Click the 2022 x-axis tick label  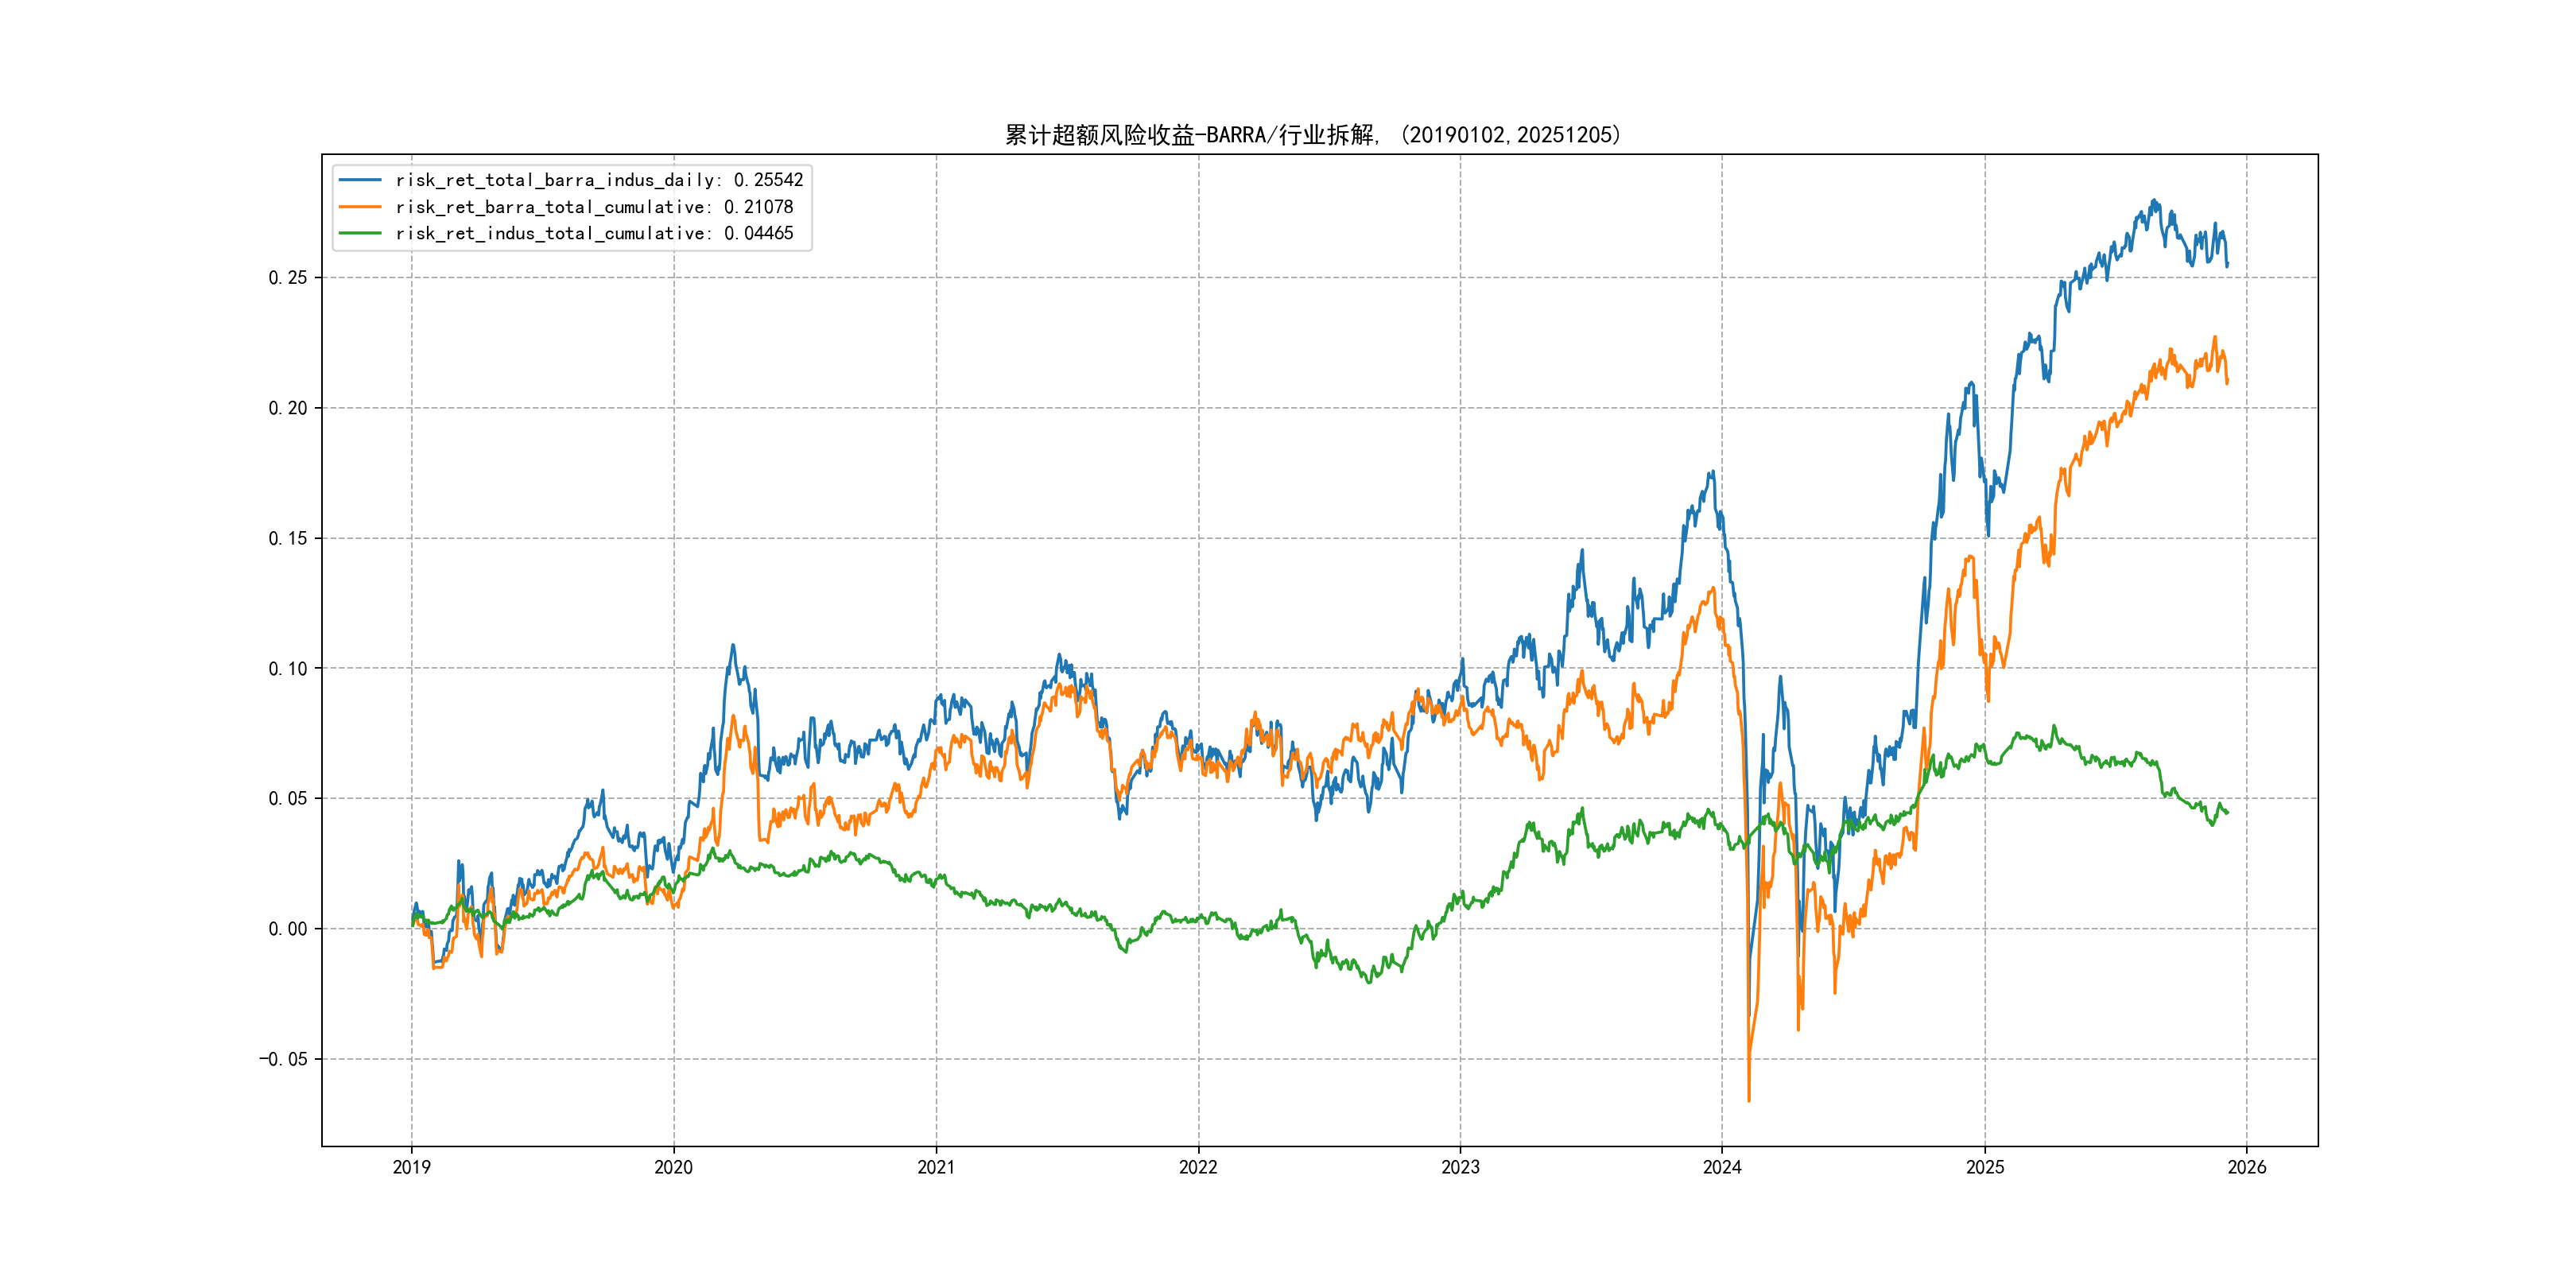point(1198,1167)
